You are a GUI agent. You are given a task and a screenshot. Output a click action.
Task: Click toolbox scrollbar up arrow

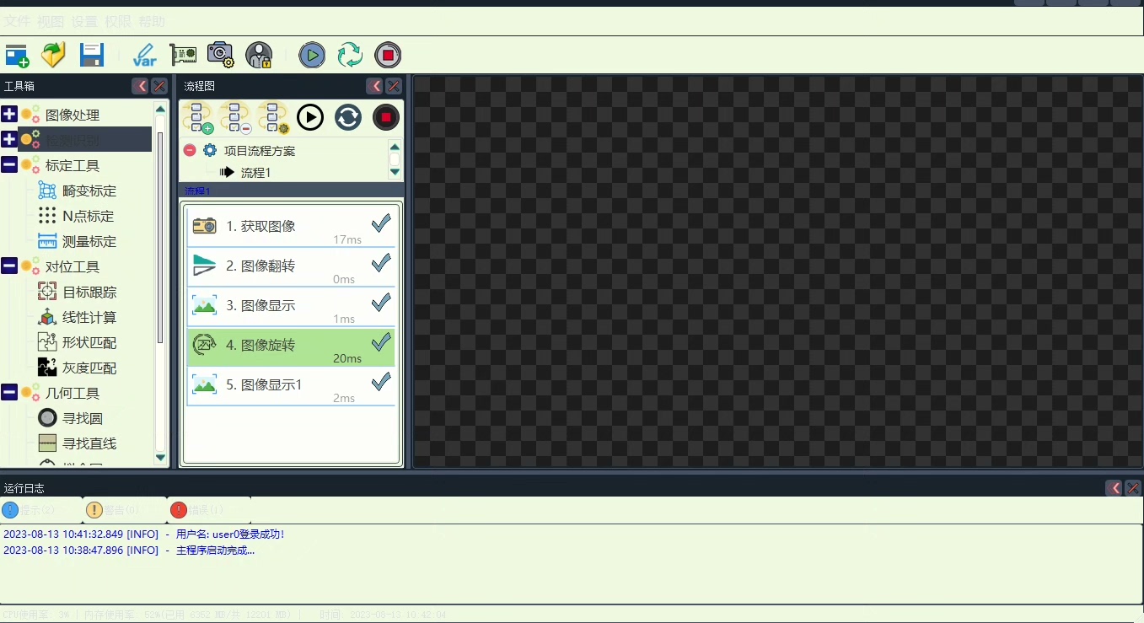160,109
